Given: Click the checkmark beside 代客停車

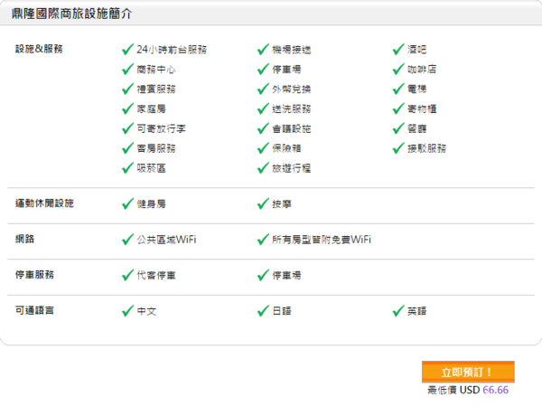Looking at the screenshot, I should click(x=127, y=275).
